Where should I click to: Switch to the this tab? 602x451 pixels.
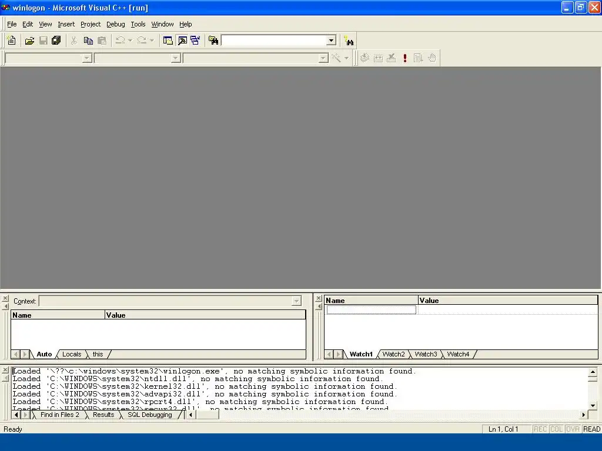pyautogui.click(x=98, y=354)
